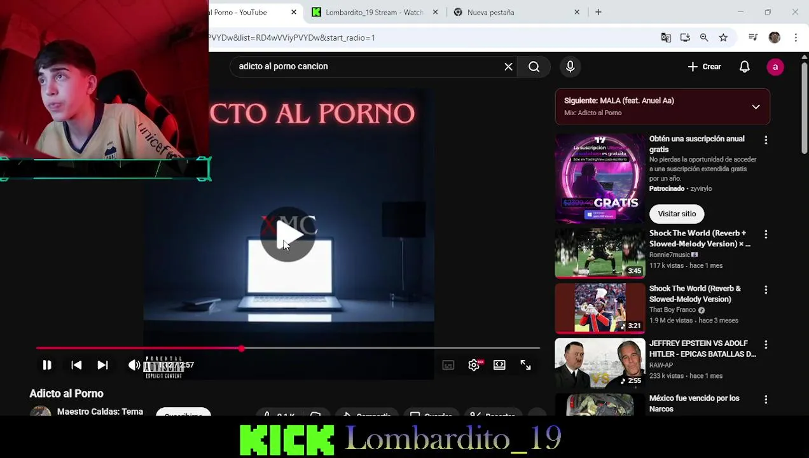Pause the video with the pause button
This screenshot has height=458, width=809.
point(46,365)
